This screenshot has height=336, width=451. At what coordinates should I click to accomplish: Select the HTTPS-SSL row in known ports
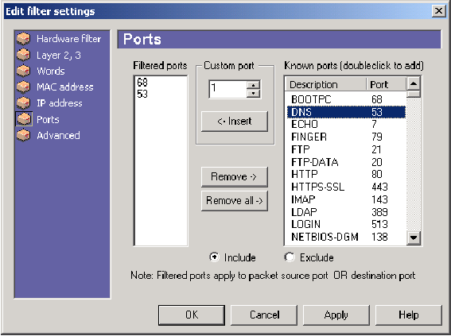coord(346,187)
